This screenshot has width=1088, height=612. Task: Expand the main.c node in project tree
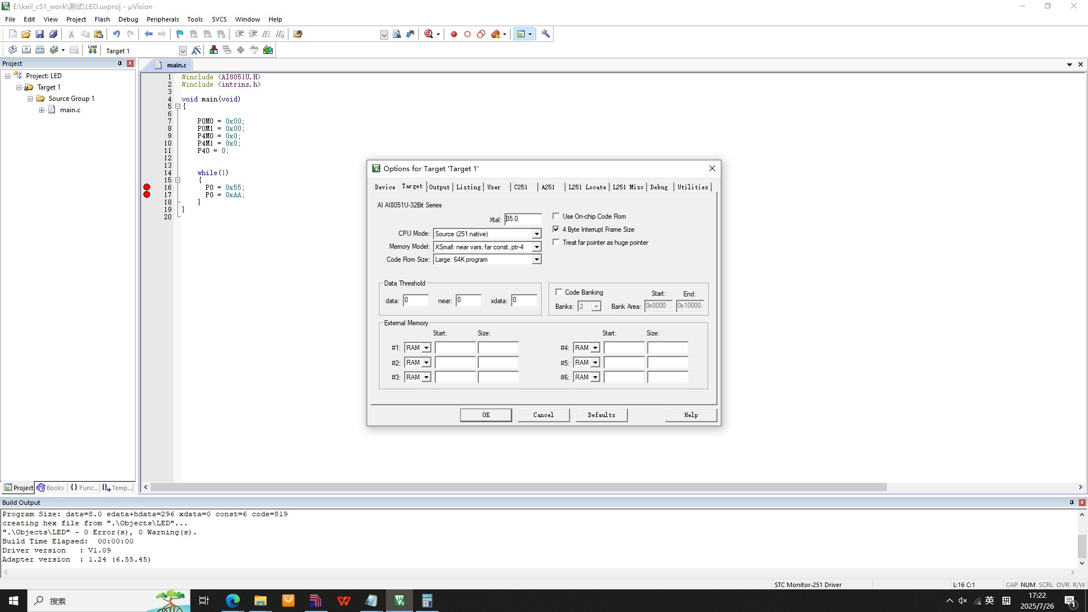[x=42, y=110]
